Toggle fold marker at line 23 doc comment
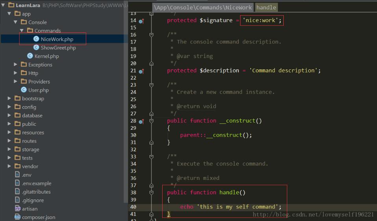The width and height of the screenshot is (377, 221). pos(152,85)
